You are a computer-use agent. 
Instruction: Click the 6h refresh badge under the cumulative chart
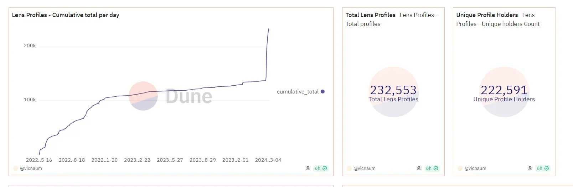point(321,169)
